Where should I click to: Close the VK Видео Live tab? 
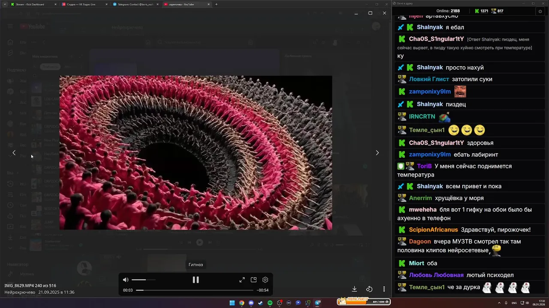click(106, 4)
